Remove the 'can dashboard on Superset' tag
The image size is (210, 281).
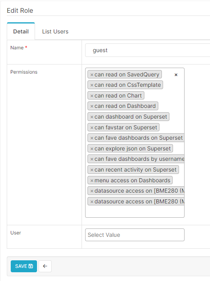92,117
